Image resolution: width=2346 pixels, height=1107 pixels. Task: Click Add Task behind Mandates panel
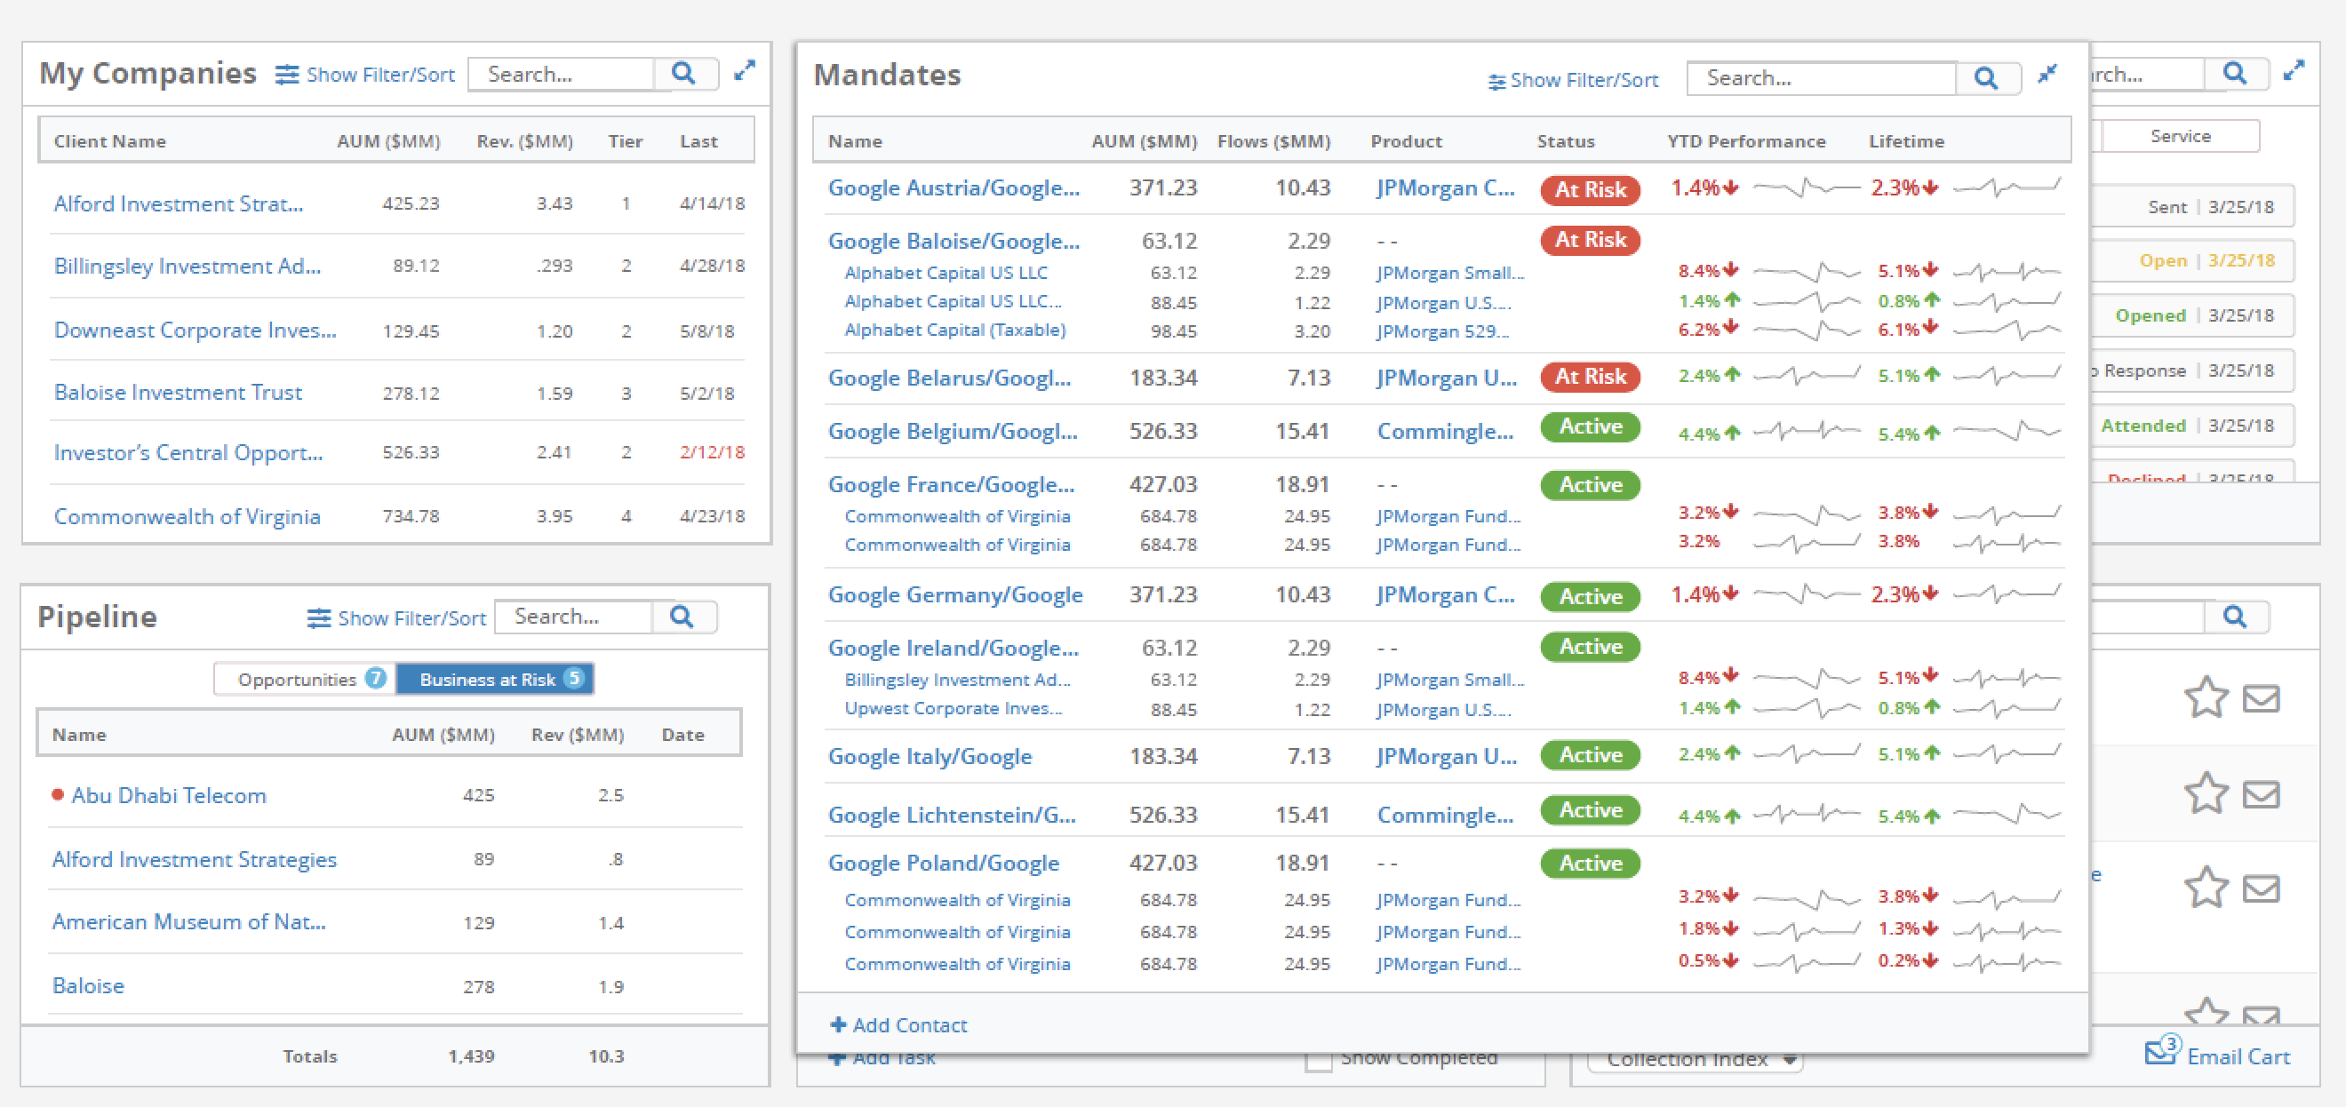(x=882, y=1058)
